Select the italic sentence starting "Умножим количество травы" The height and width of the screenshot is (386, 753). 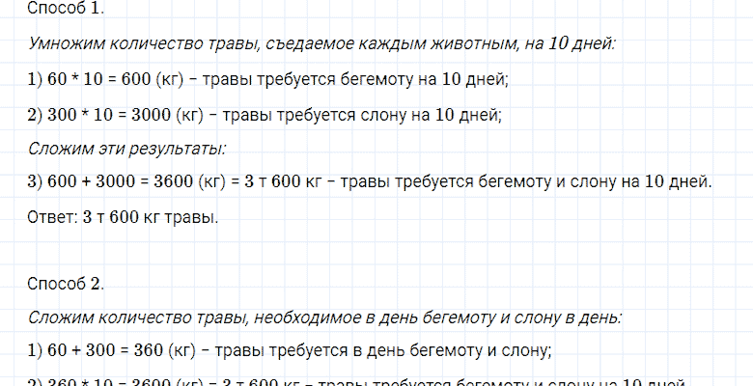click(322, 44)
